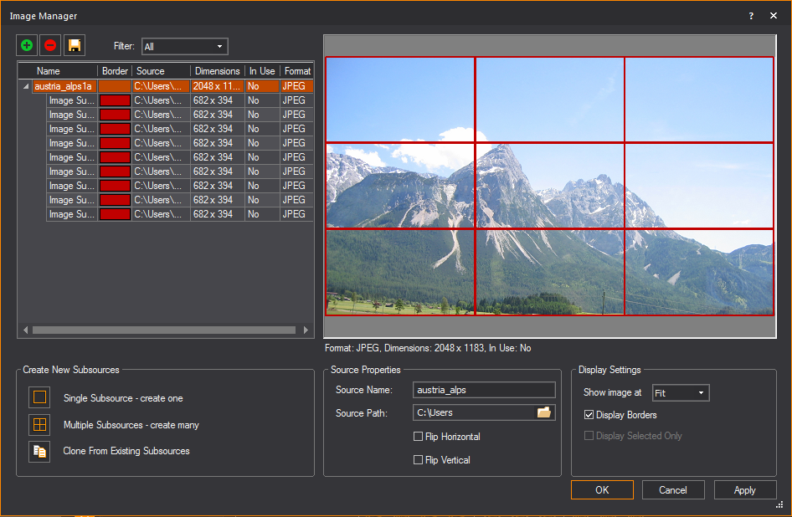Click the Source Name text field
This screenshot has width=792, height=517.
pos(484,390)
